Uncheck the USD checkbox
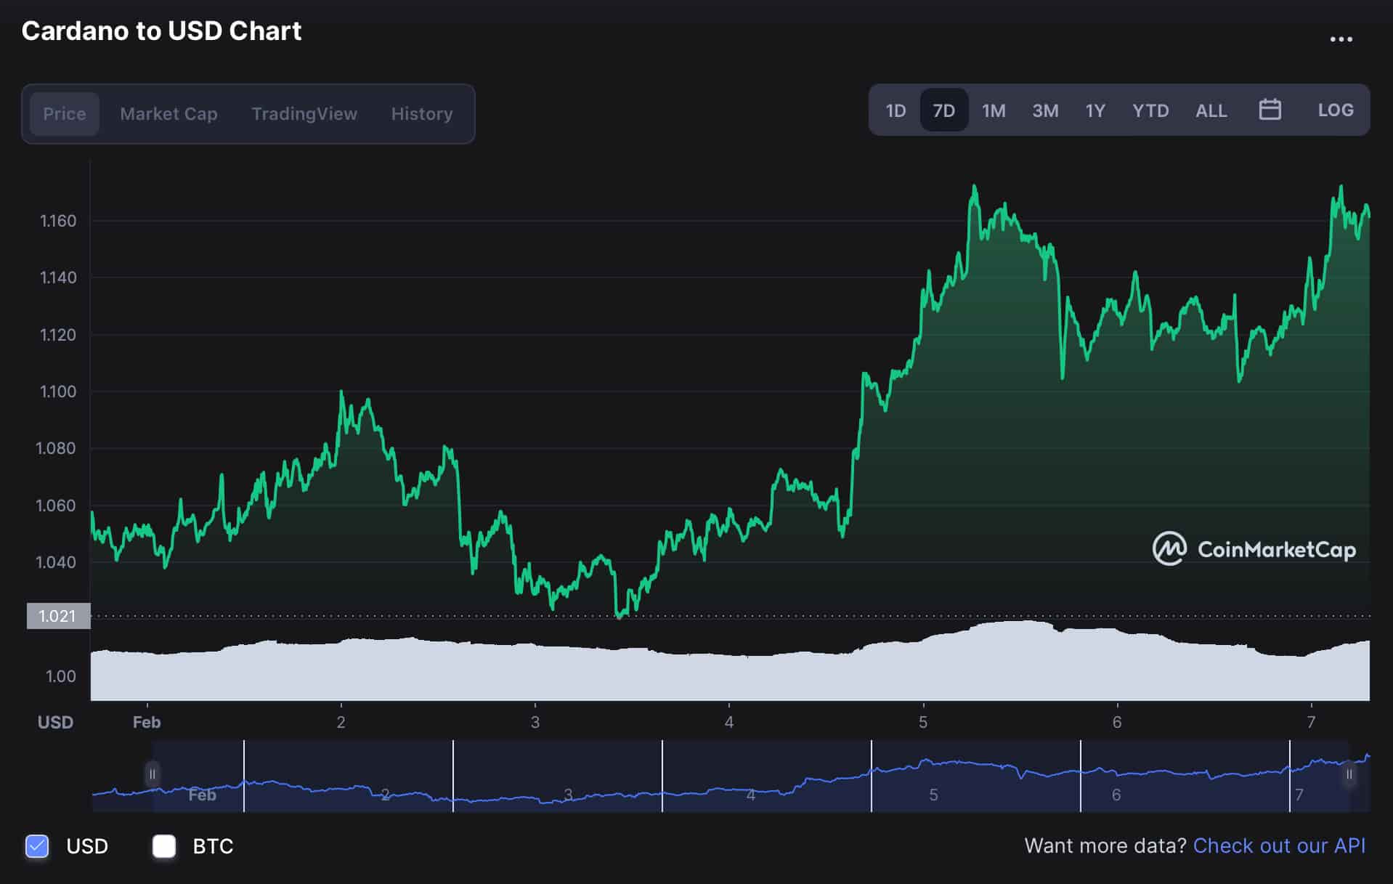This screenshot has width=1393, height=884. 37,846
